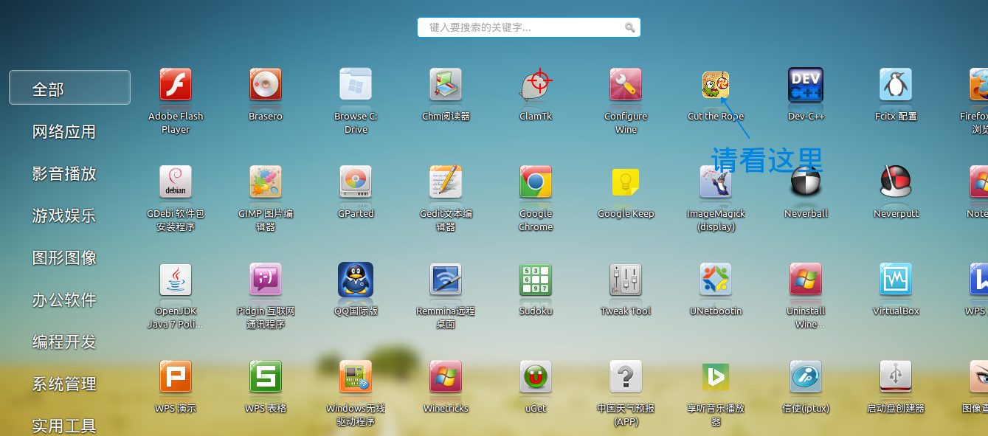Image resolution: width=988 pixels, height=436 pixels.
Task: Launch 享听音乐播放器
Action: pyautogui.click(x=716, y=376)
